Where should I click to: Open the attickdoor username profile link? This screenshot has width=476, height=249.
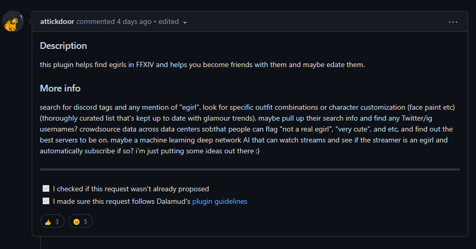click(57, 22)
